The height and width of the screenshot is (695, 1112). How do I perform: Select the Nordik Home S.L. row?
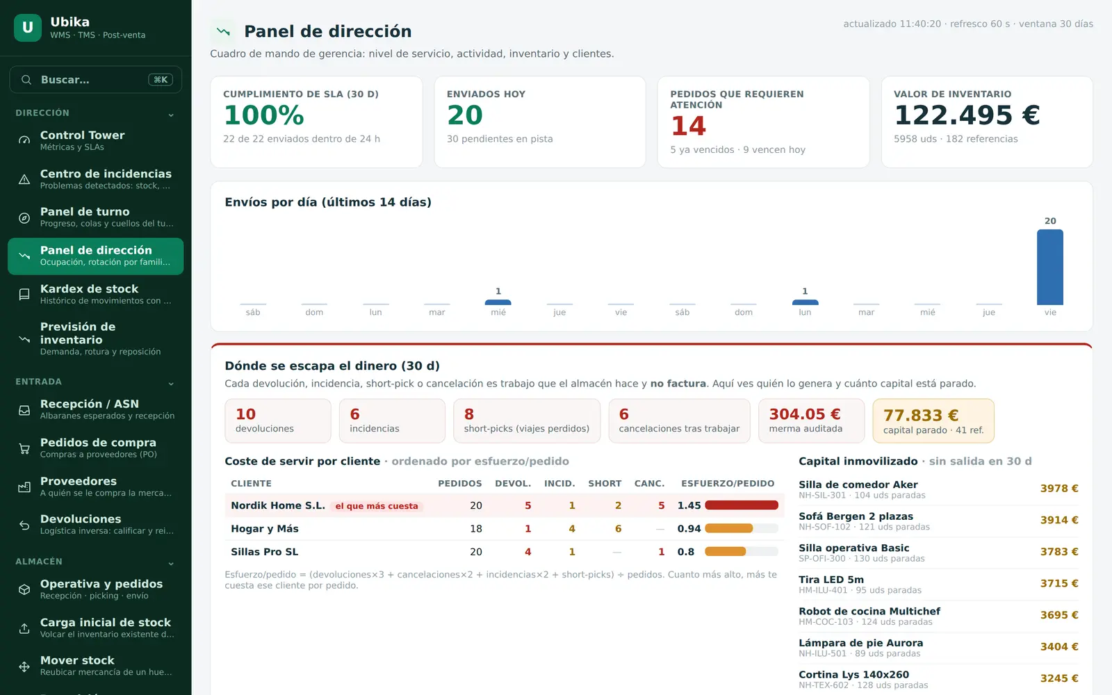point(505,505)
